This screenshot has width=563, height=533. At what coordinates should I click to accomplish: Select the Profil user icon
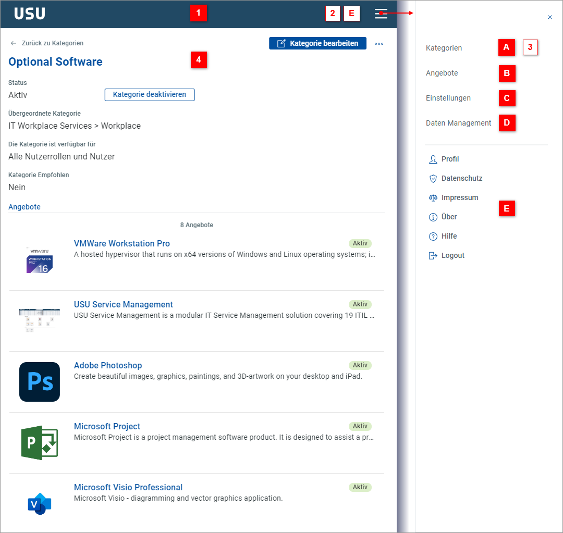(433, 159)
